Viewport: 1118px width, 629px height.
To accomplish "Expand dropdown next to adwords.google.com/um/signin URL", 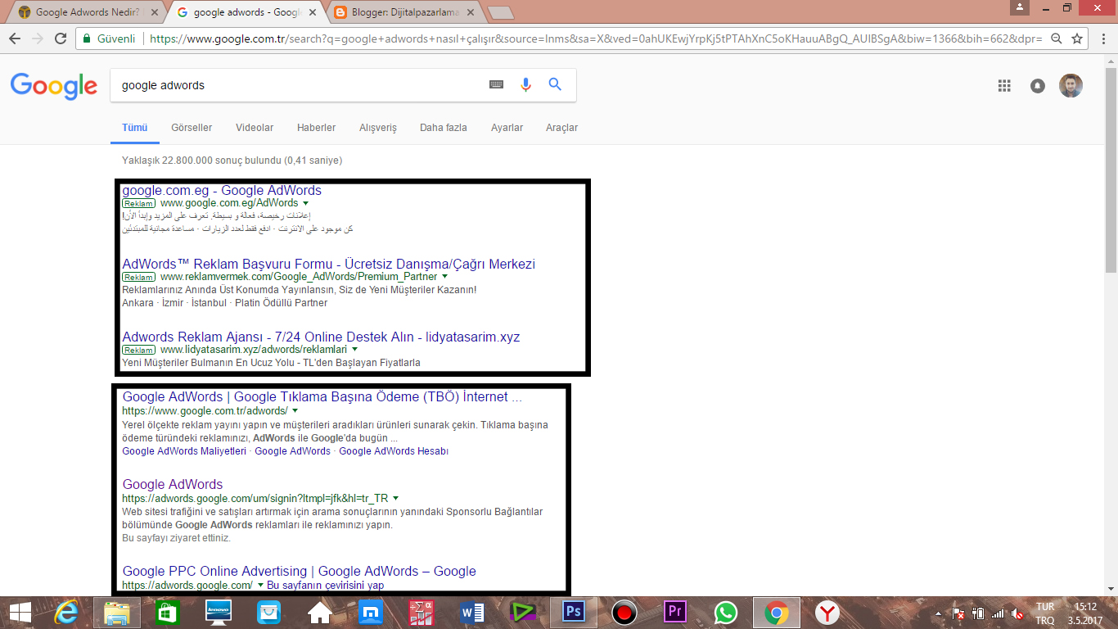I will click(x=395, y=498).
